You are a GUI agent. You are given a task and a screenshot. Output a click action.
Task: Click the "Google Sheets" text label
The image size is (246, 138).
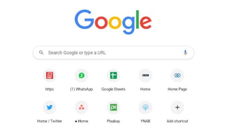113,89
